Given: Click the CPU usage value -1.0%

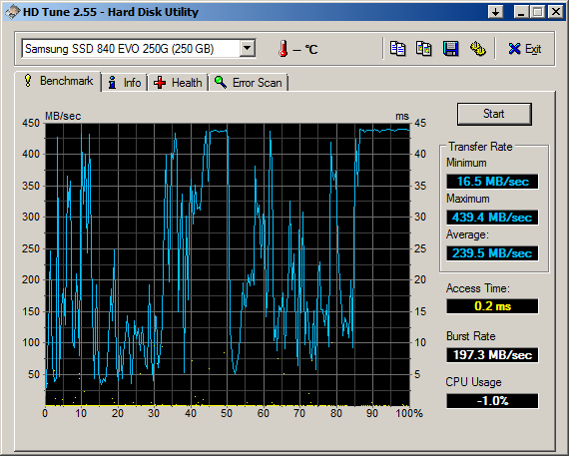Looking at the screenshot, I should pyautogui.click(x=492, y=401).
